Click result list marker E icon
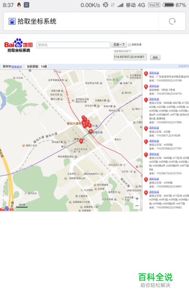 [146, 142]
